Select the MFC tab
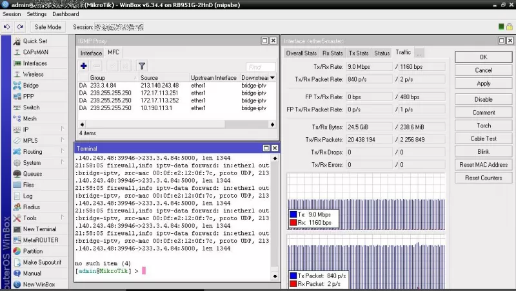 (x=114, y=52)
